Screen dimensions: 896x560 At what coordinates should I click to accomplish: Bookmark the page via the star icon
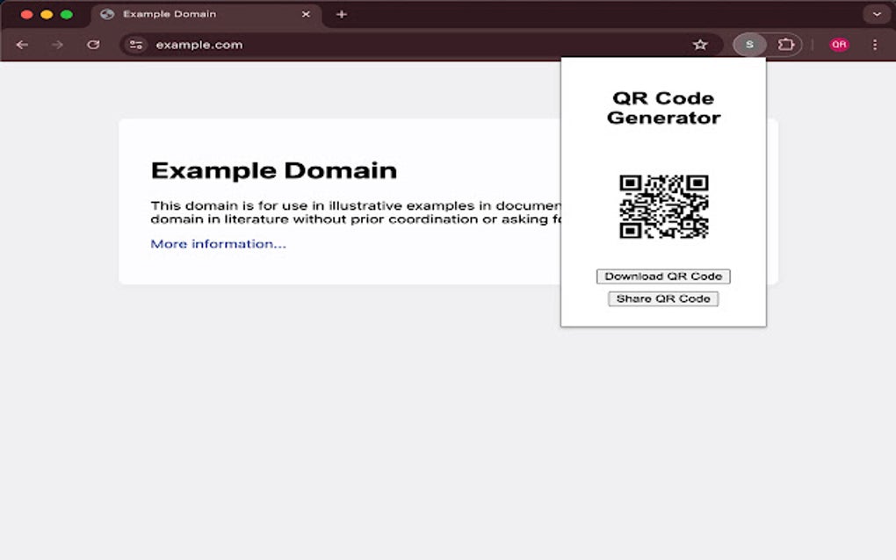click(x=701, y=44)
